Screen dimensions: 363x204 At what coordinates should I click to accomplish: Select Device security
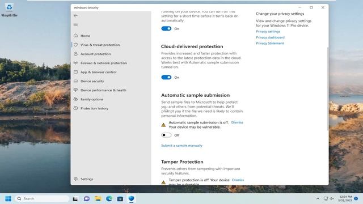(92, 81)
